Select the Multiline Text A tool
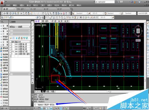This screenshot has width=149, height=110. coord(32,83)
